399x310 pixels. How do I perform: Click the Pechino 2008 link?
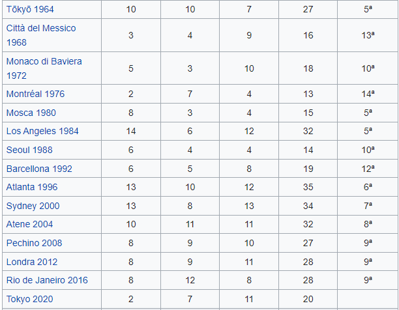34,243
